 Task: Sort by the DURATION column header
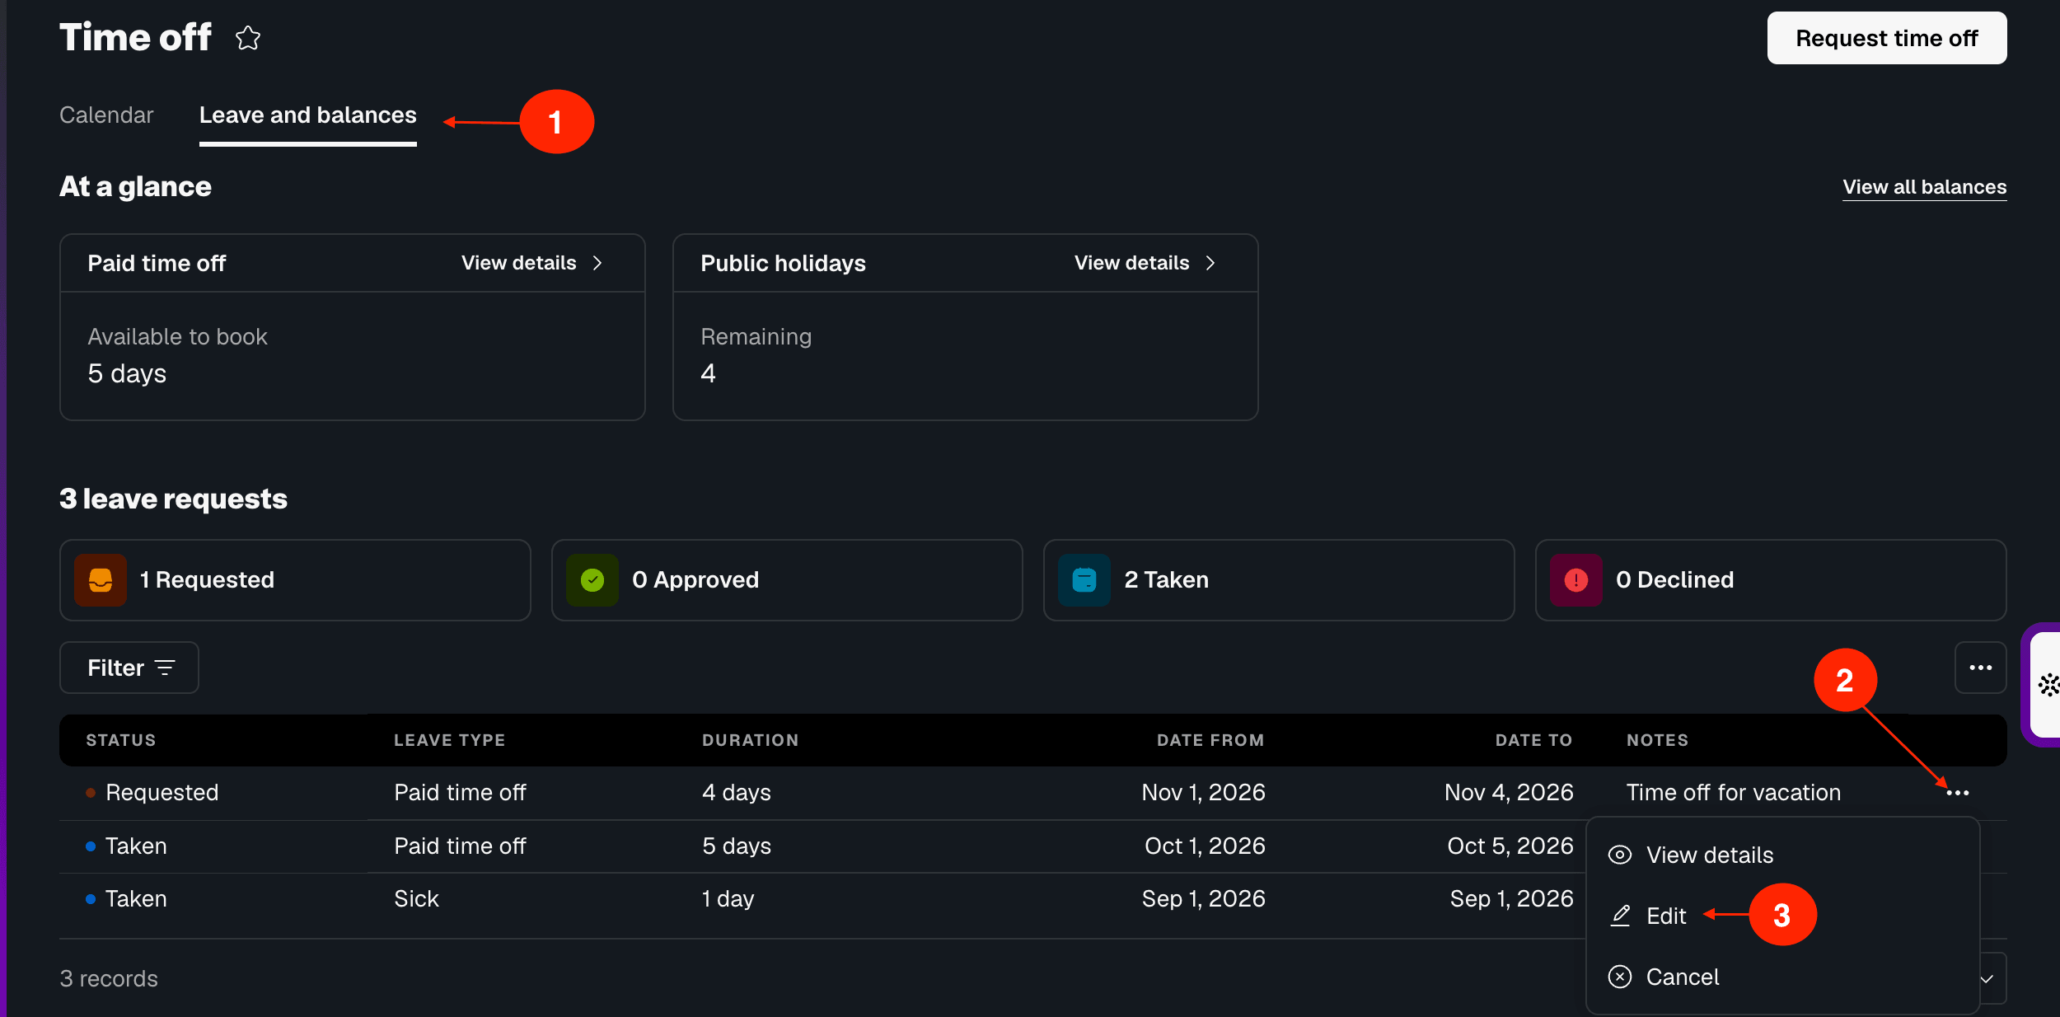[751, 740]
